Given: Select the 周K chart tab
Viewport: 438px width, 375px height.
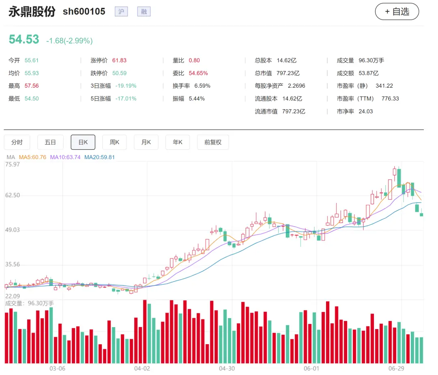Looking at the screenshot, I should [x=114, y=142].
